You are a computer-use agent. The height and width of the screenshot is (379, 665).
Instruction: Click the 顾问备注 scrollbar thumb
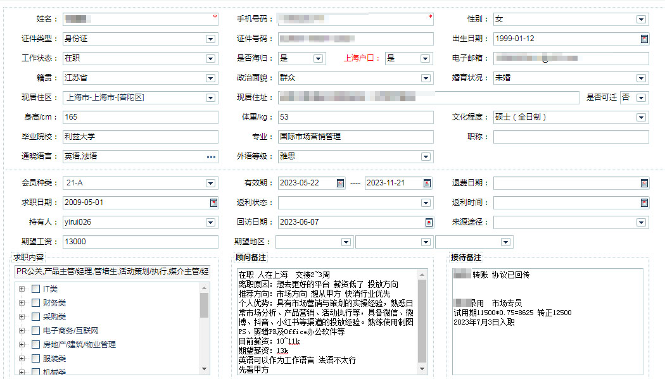coord(422,321)
